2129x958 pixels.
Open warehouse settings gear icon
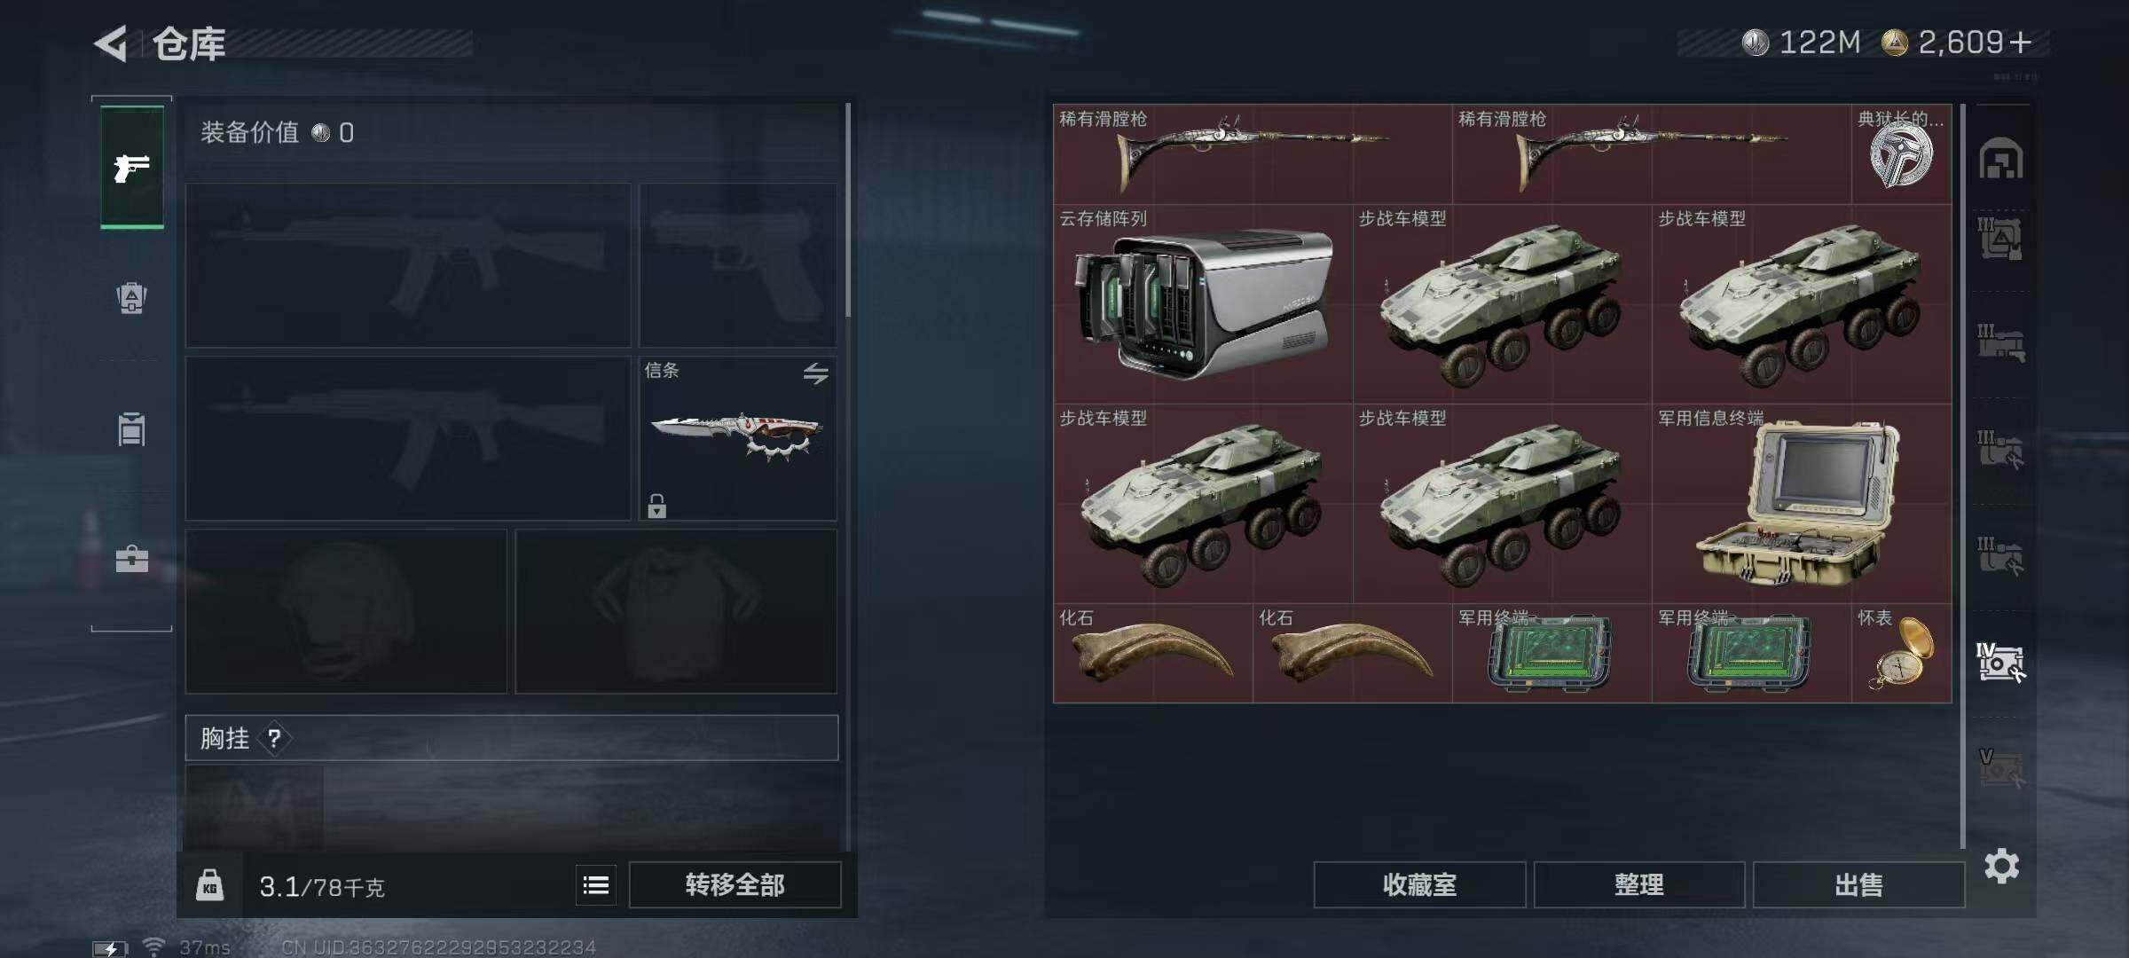(2002, 866)
